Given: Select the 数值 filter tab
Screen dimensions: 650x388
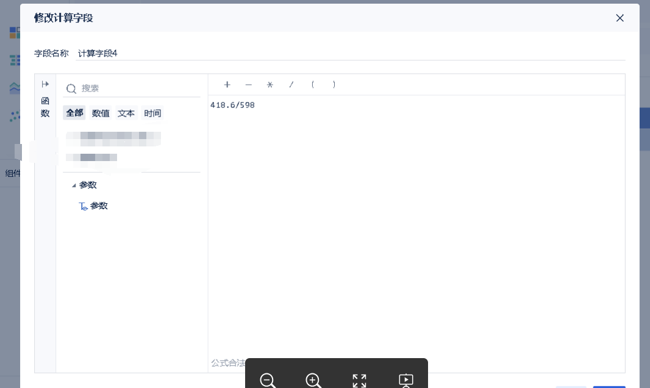Looking at the screenshot, I should pos(101,113).
